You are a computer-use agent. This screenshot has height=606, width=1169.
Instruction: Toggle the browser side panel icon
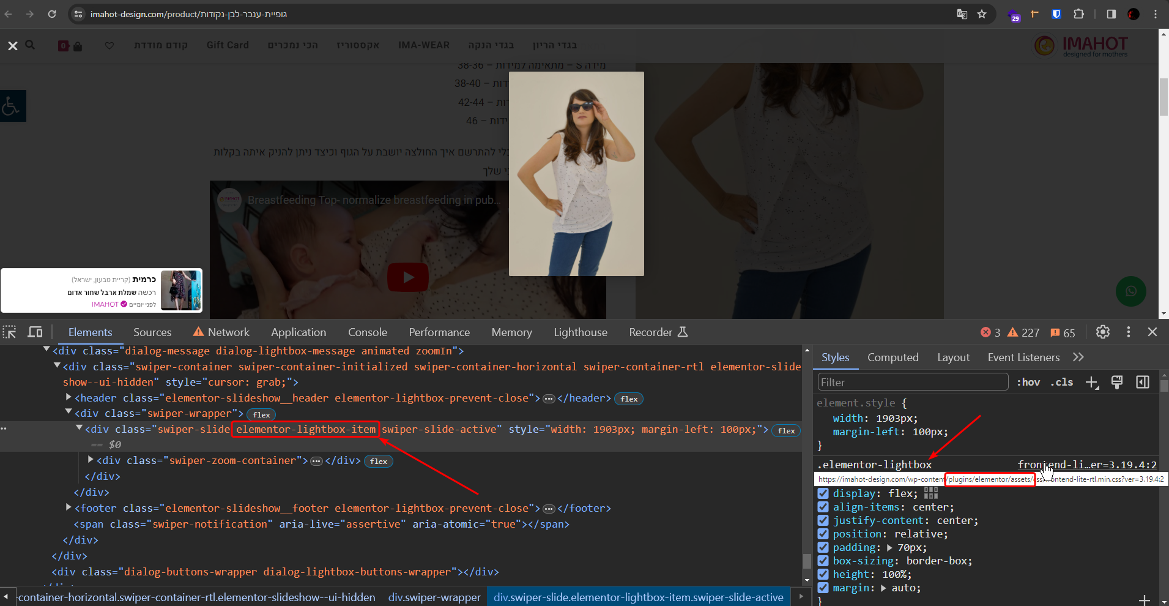(x=1111, y=14)
